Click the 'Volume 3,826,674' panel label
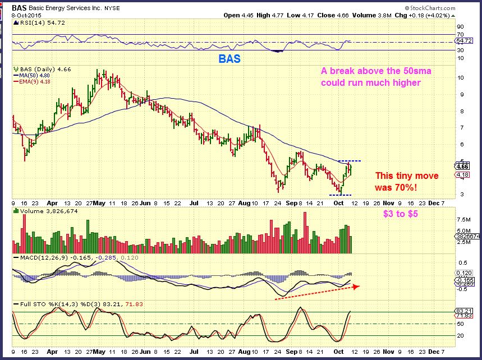 click(x=49, y=211)
